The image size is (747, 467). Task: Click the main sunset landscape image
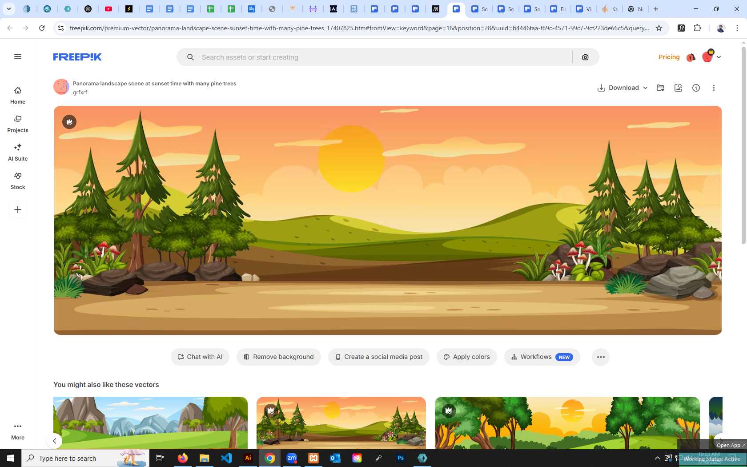pos(388,220)
